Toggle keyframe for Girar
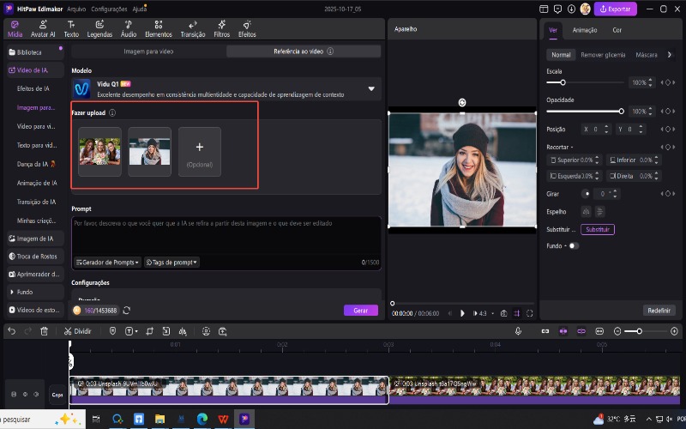686x429 pixels. point(668,194)
